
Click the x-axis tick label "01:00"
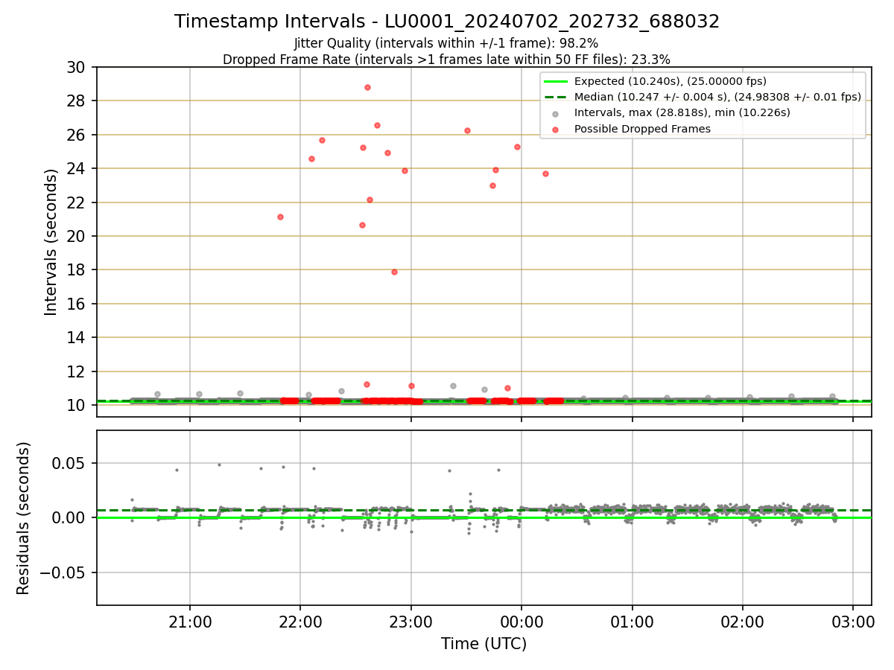pos(632,622)
